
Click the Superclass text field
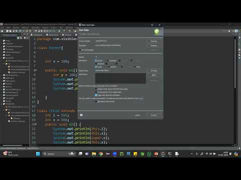tap(120, 70)
